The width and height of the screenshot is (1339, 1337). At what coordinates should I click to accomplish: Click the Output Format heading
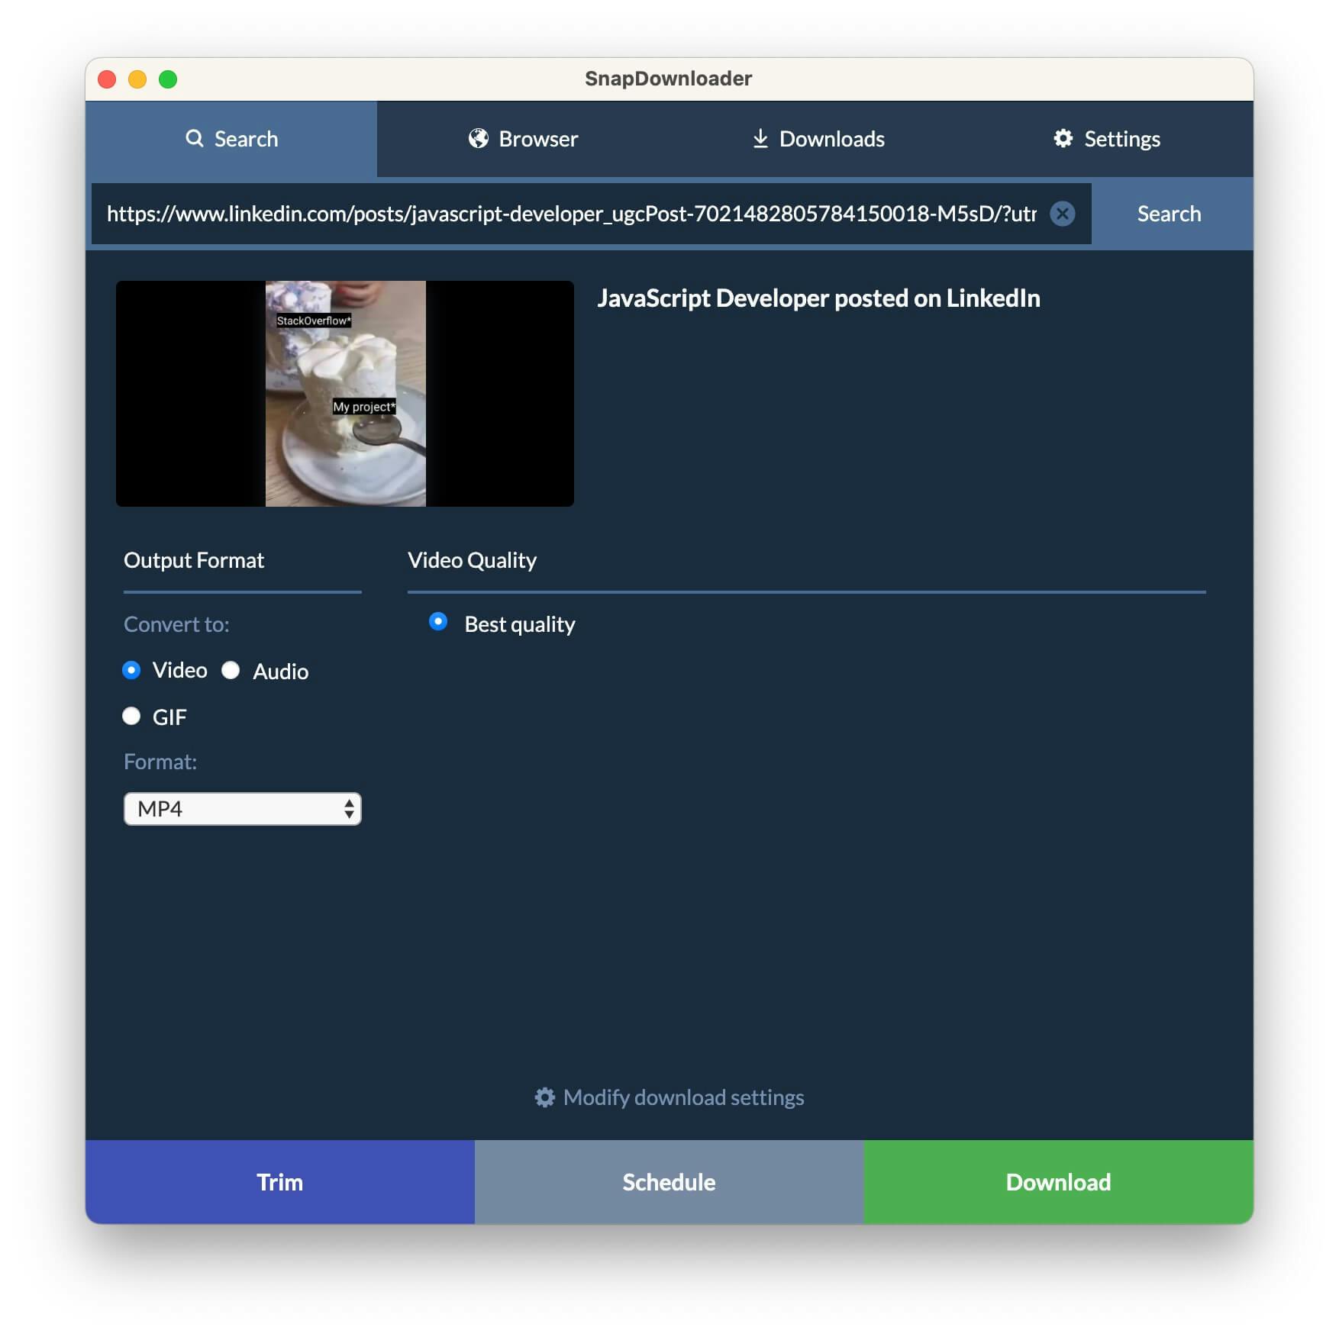194,560
